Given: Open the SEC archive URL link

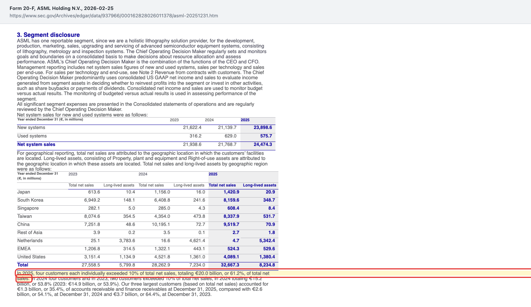Looking at the screenshot, I should (x=114, y=16).
